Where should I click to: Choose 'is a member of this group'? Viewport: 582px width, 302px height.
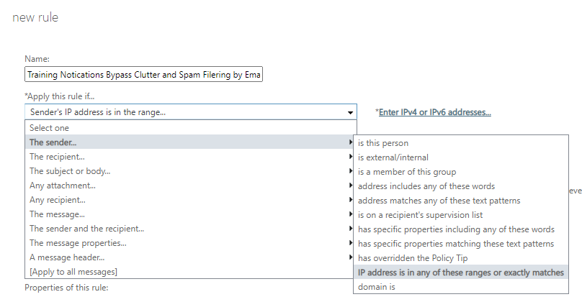(460, 172)
